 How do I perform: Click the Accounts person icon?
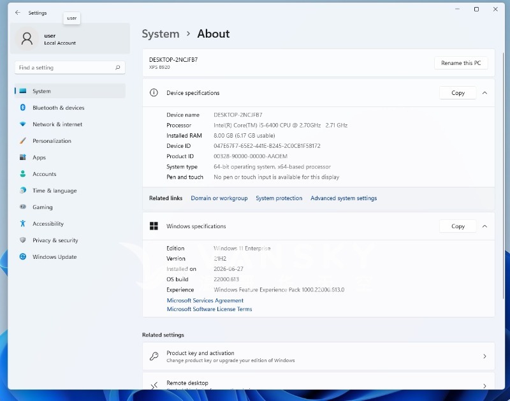23,173
